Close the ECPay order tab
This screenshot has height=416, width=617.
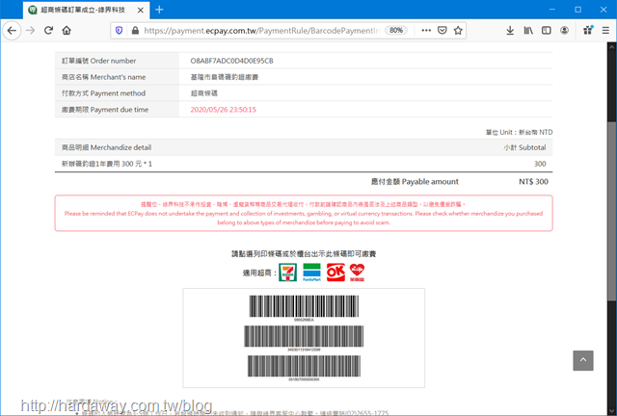[x=141, y=11]
